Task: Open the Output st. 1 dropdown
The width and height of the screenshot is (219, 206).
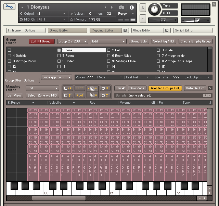Action: click(64, 14)
